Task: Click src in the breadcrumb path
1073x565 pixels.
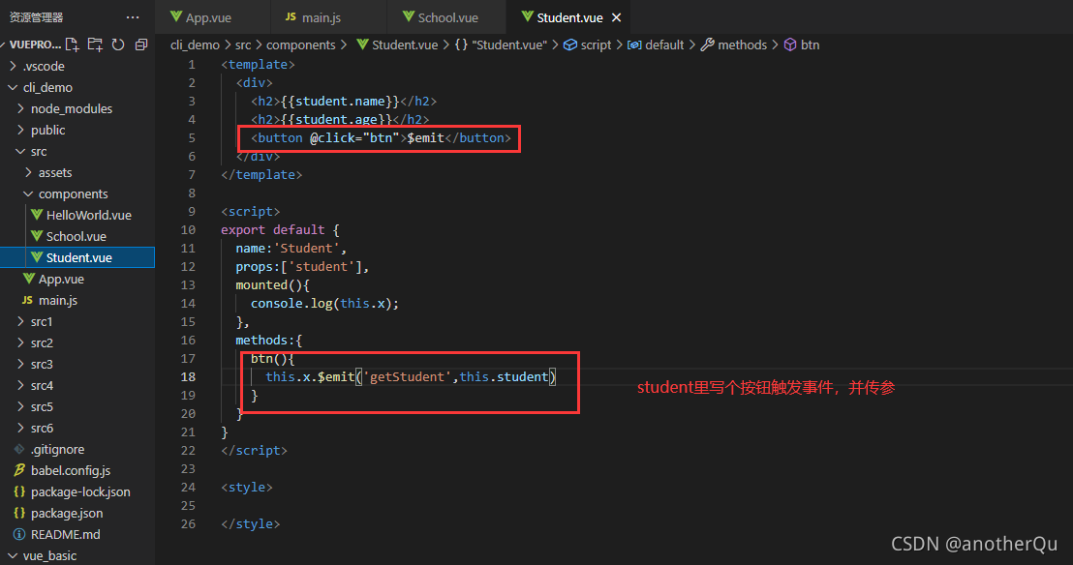Action: tap(243, 45)
